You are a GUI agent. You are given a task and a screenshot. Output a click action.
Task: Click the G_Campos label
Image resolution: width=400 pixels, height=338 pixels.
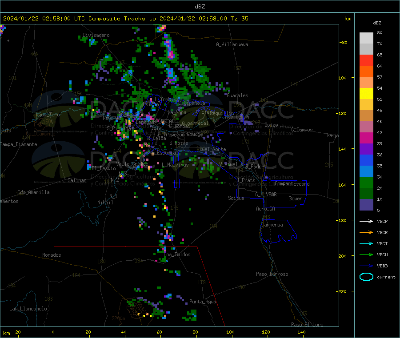click(x=302, y=130)
